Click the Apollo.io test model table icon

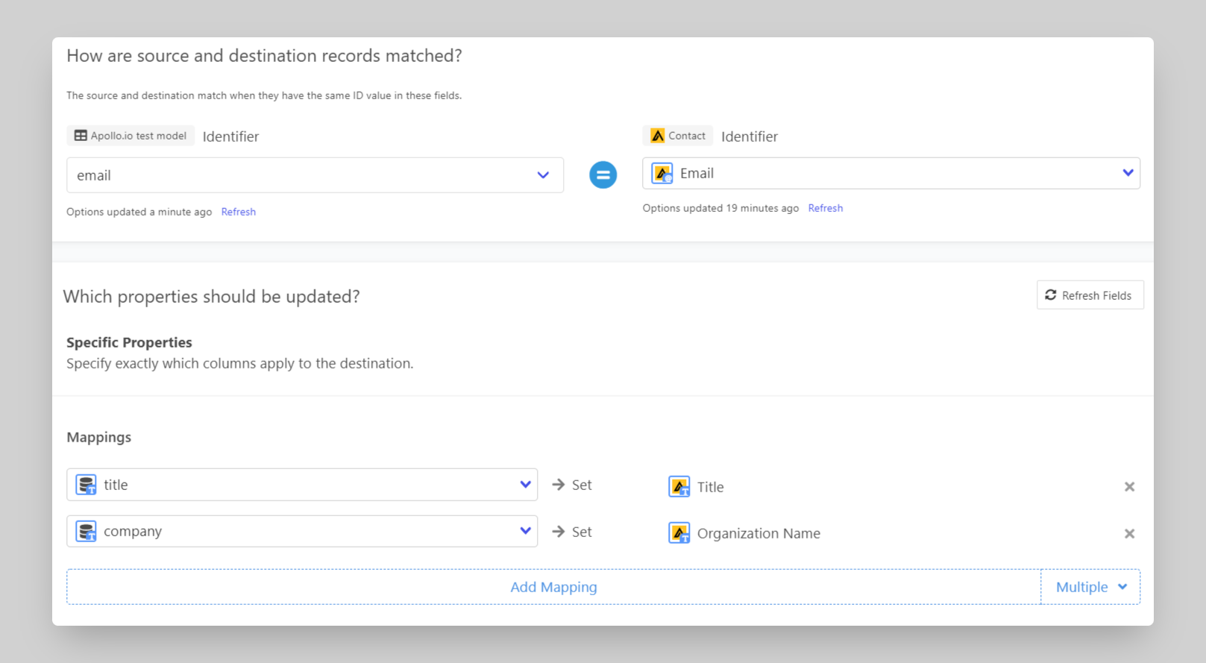81,136
